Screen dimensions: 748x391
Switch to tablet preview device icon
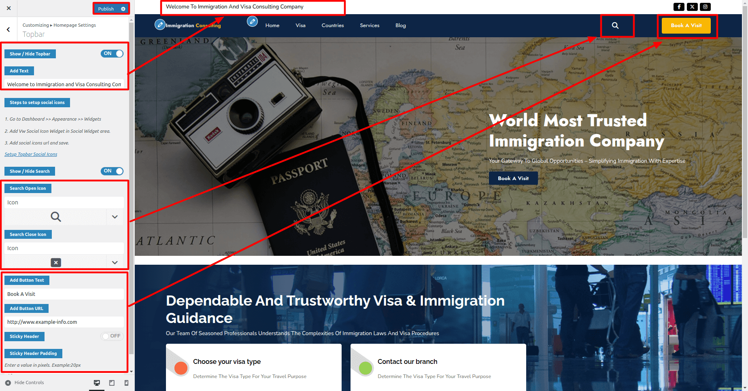(x=112, y=382)
